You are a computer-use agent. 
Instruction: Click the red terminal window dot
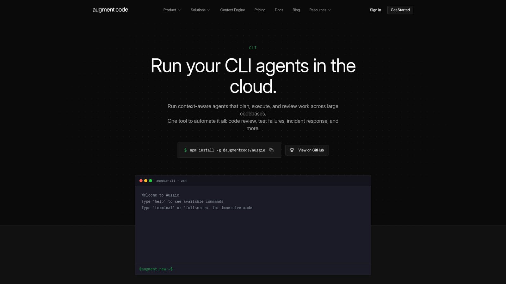(141, 181)
